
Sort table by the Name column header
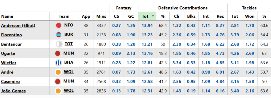7,16
